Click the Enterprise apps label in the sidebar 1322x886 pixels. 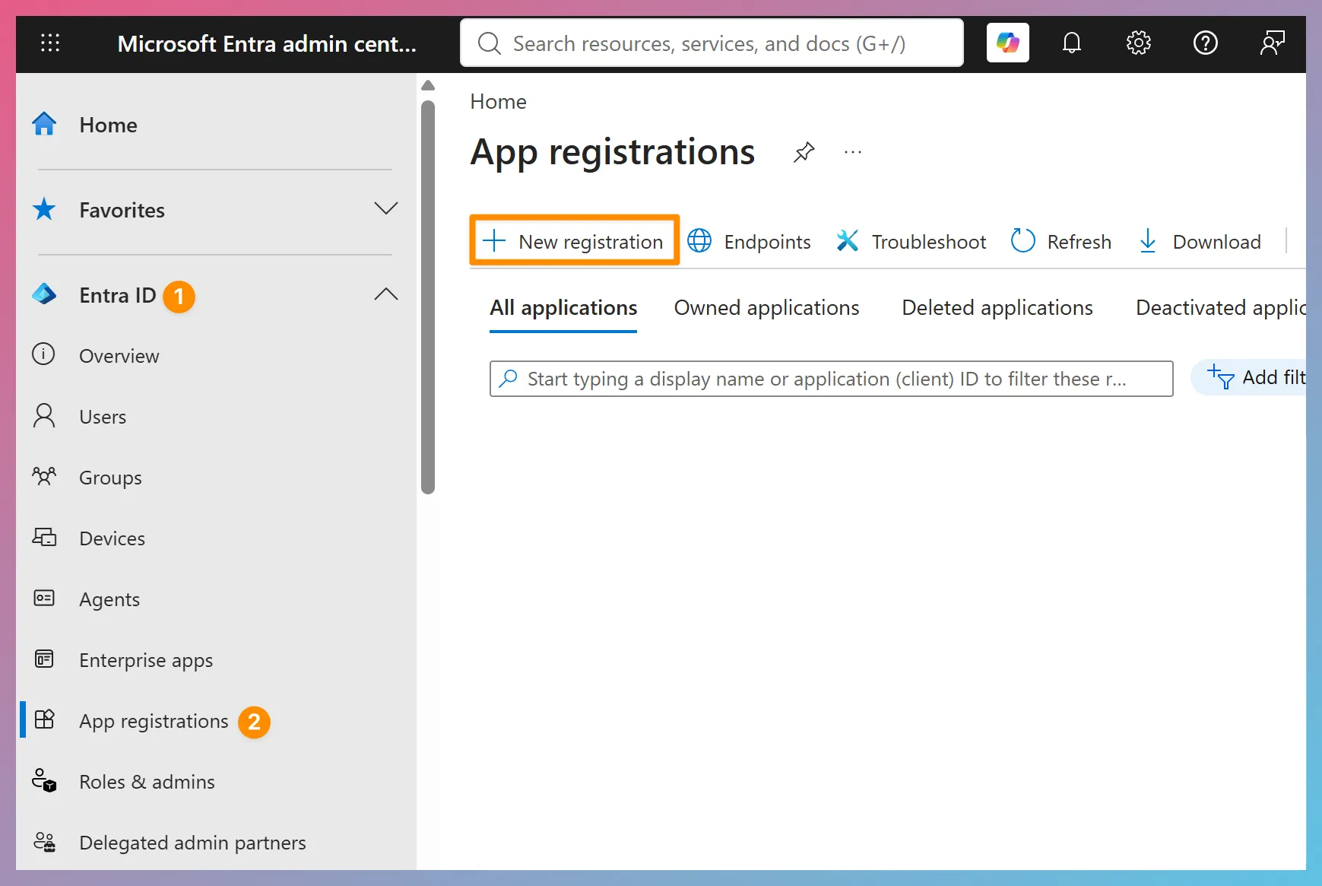[146, 660]
